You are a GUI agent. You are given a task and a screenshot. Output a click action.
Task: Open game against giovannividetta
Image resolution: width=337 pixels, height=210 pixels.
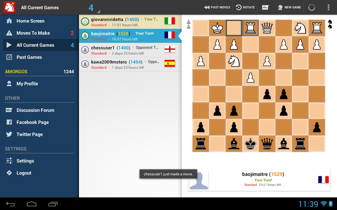click(130, 22)
